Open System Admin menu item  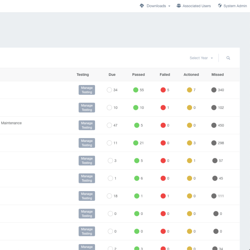[x=235, y=6]
